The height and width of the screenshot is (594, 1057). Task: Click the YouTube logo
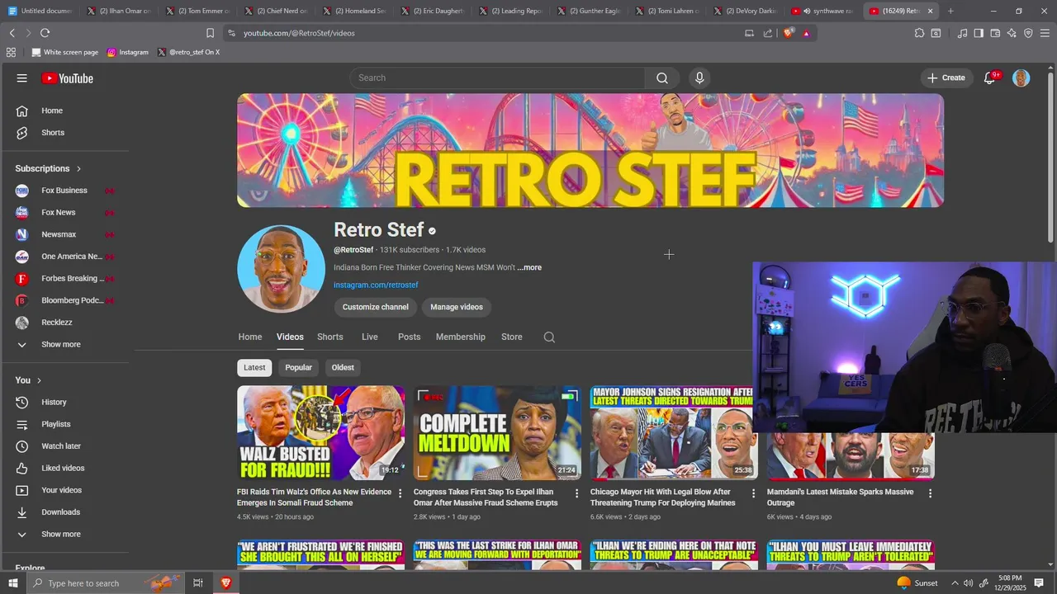coord(67,78)
